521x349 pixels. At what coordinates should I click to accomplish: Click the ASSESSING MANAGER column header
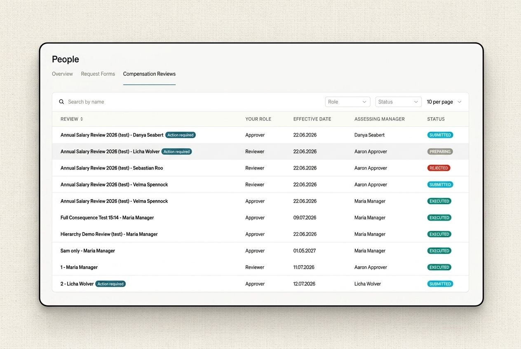(x=380, y=119)
